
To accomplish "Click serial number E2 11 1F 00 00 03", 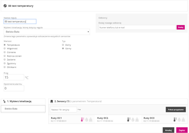I will click(151, 121).
